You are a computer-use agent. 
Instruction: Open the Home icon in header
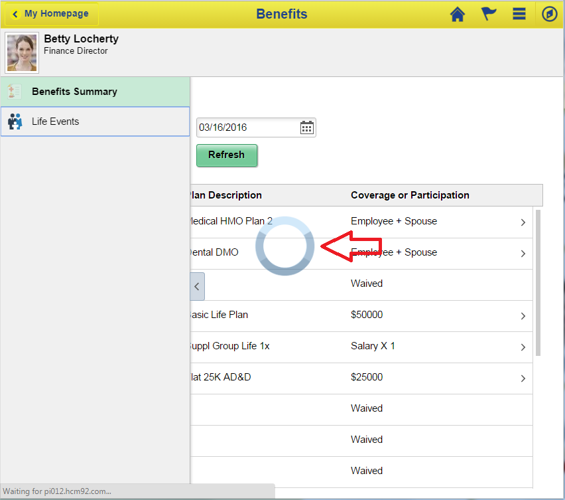(458, 15)
